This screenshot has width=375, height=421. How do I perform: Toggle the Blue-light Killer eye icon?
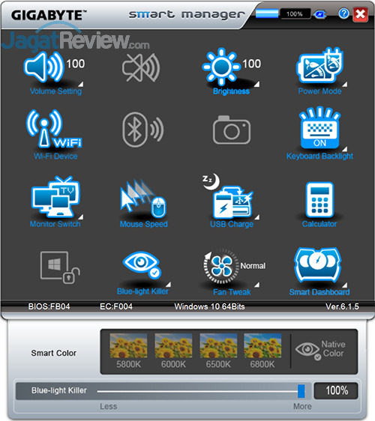(x=142, y=264)
